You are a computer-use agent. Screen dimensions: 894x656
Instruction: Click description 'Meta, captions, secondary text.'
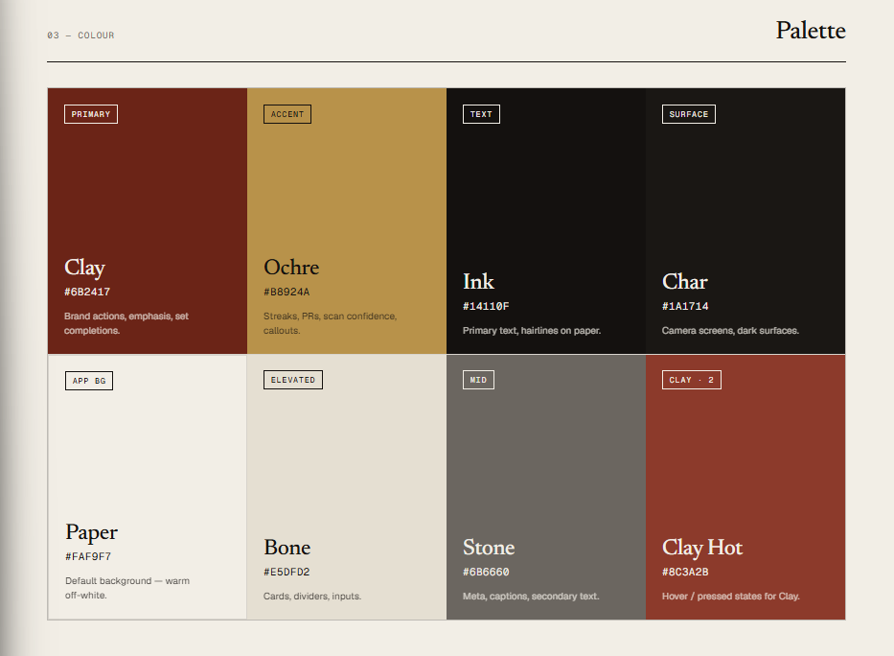(531, 597)
